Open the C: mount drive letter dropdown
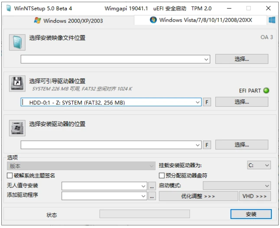The height and width of the screenshot is (228, 280). coord(259,165)
